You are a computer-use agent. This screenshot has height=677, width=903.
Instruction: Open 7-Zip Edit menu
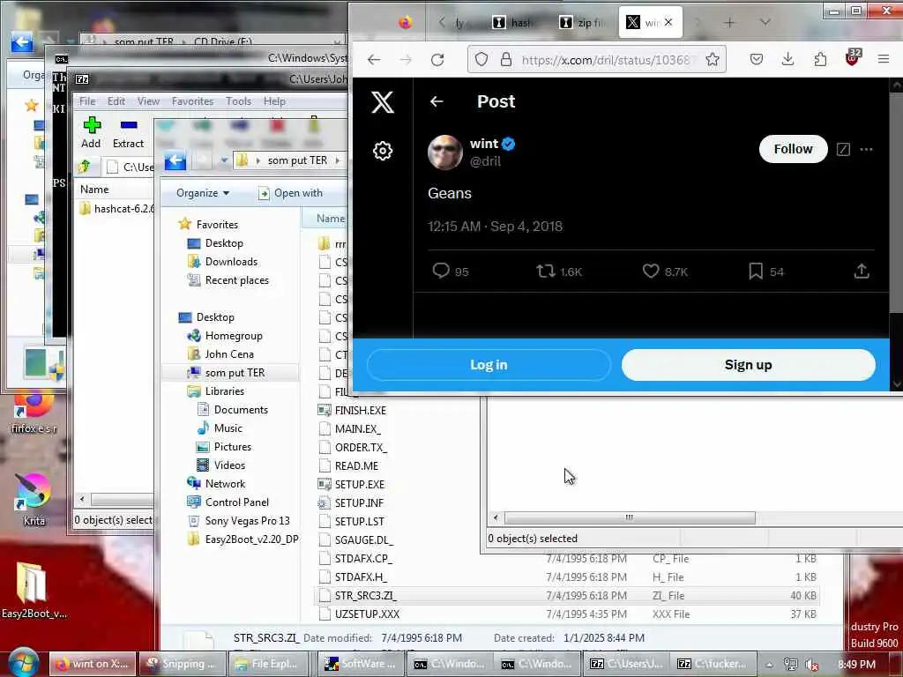(116, 101)
